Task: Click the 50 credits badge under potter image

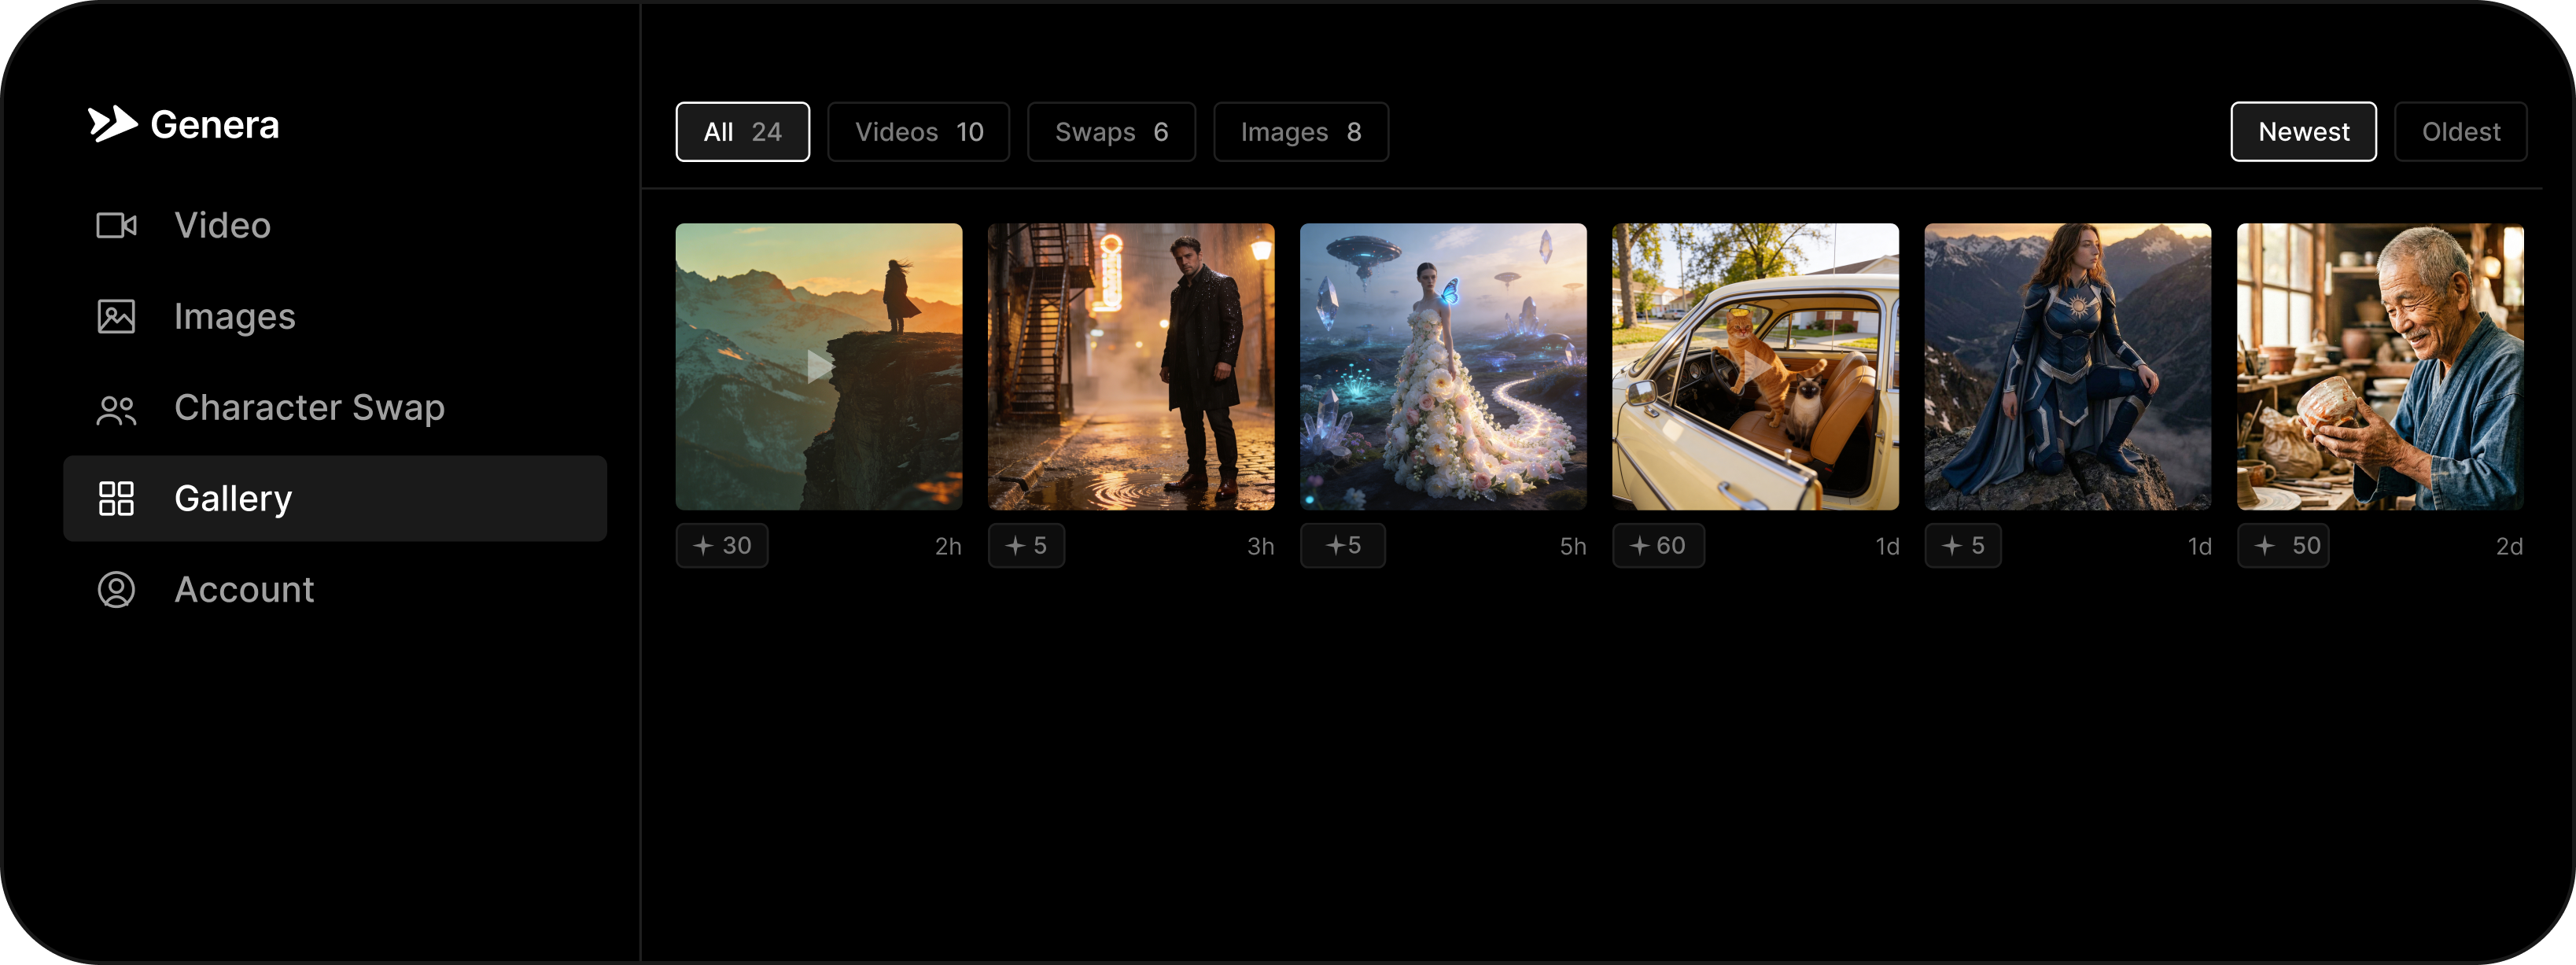Action: 2282,546
